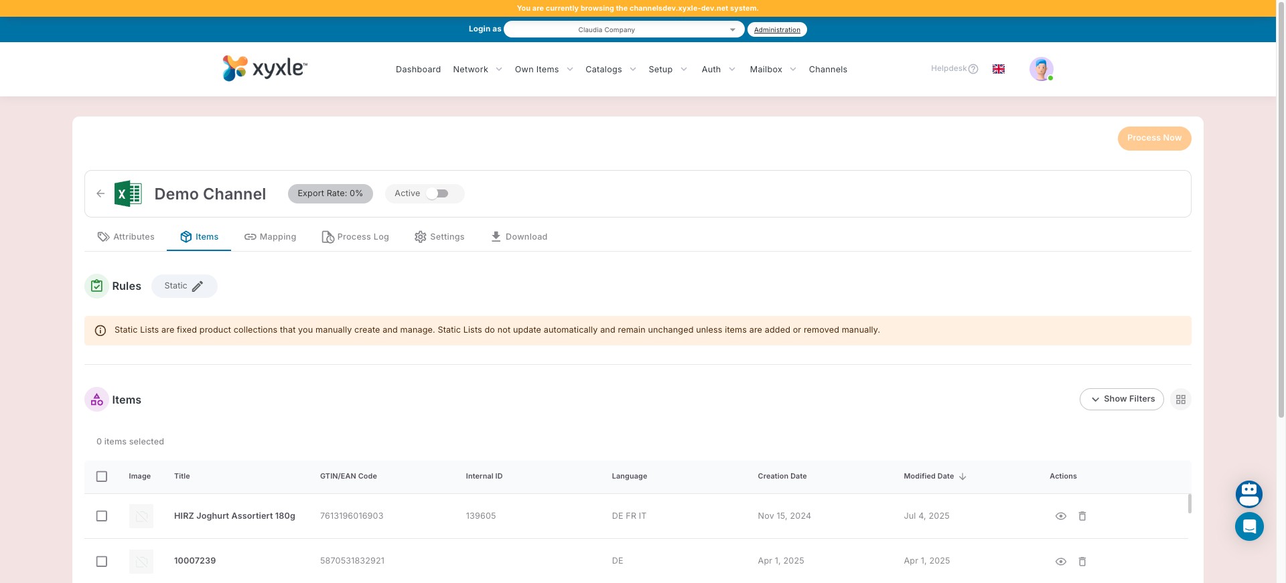Switch to grid view layout icon
Image resolution: width=1286 pixels, height=583 pixels.
click(1180, 400)
